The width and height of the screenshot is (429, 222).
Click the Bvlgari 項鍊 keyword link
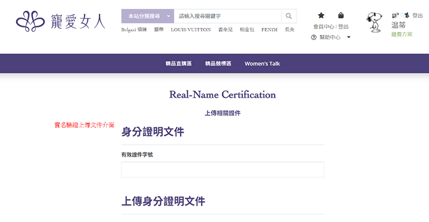[134, 29]
